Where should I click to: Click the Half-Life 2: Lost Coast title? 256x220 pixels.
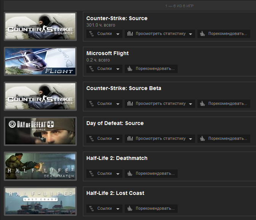point(115,193)
